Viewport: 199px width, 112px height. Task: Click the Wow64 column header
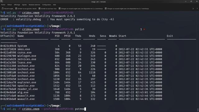113,36
